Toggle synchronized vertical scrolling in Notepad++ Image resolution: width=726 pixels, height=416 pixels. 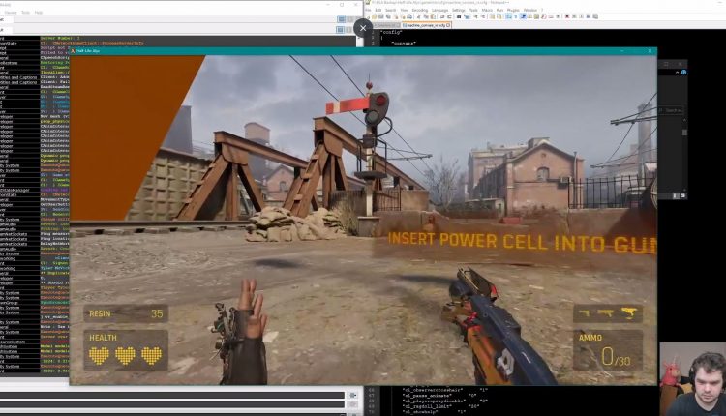click(x=492, y=16)
